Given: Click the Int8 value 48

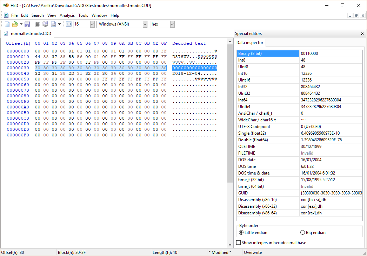Looking at the screenshot, I should [x=303, y=60].
